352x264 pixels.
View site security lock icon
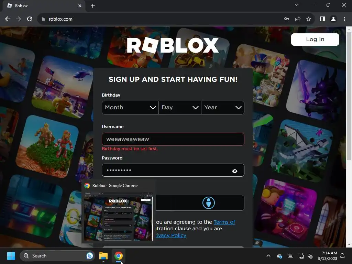pyautogui.click(x=43, y=19)
